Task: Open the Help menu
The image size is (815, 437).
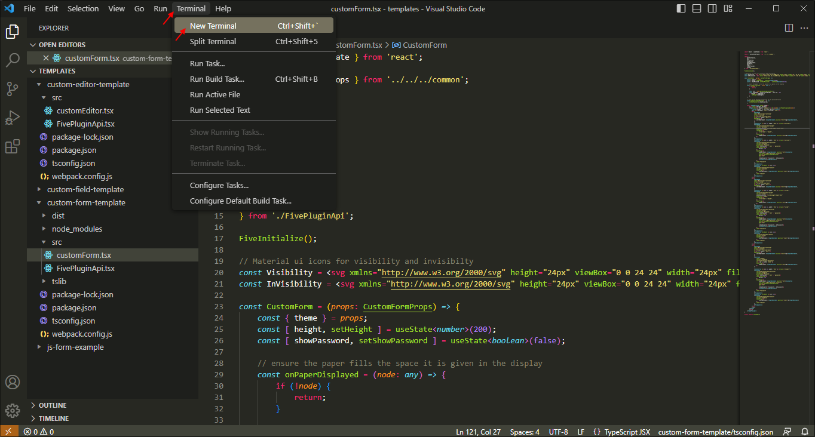Action: (x=223, y=8)
